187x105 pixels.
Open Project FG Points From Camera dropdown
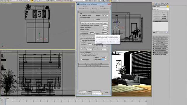click(x=94, y=23)
